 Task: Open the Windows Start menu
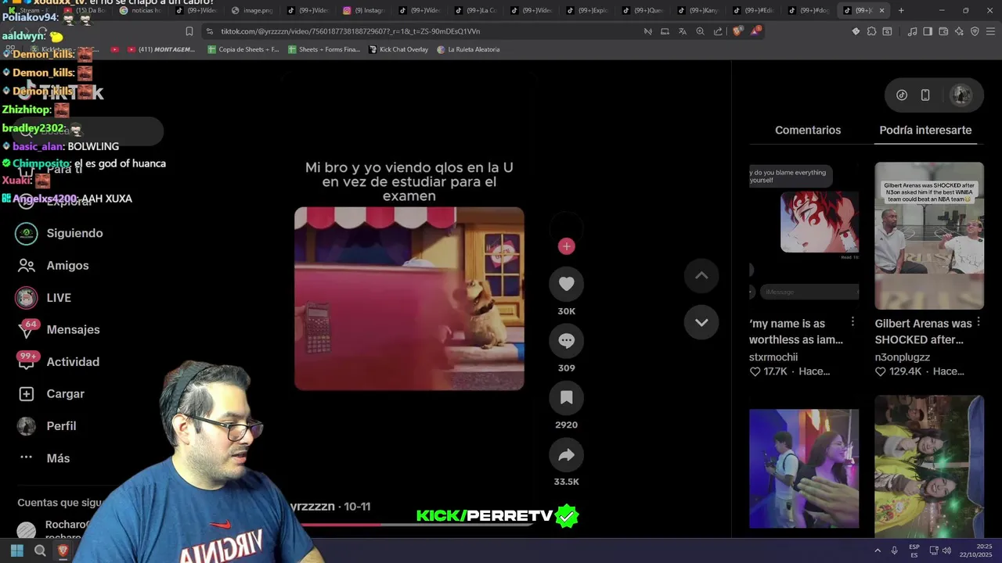(16, 550)
